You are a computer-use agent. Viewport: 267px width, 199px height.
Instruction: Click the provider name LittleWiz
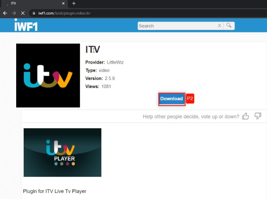[115, 62]
